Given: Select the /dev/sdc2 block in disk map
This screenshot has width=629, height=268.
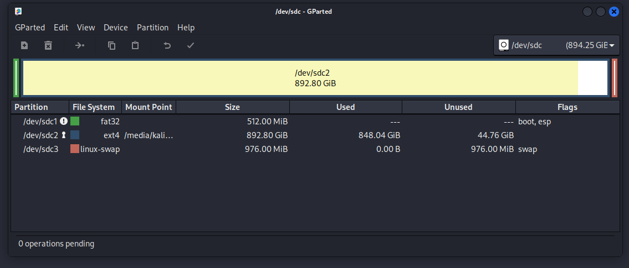Looking at the screenshot, I should click(x=315, y=78).
